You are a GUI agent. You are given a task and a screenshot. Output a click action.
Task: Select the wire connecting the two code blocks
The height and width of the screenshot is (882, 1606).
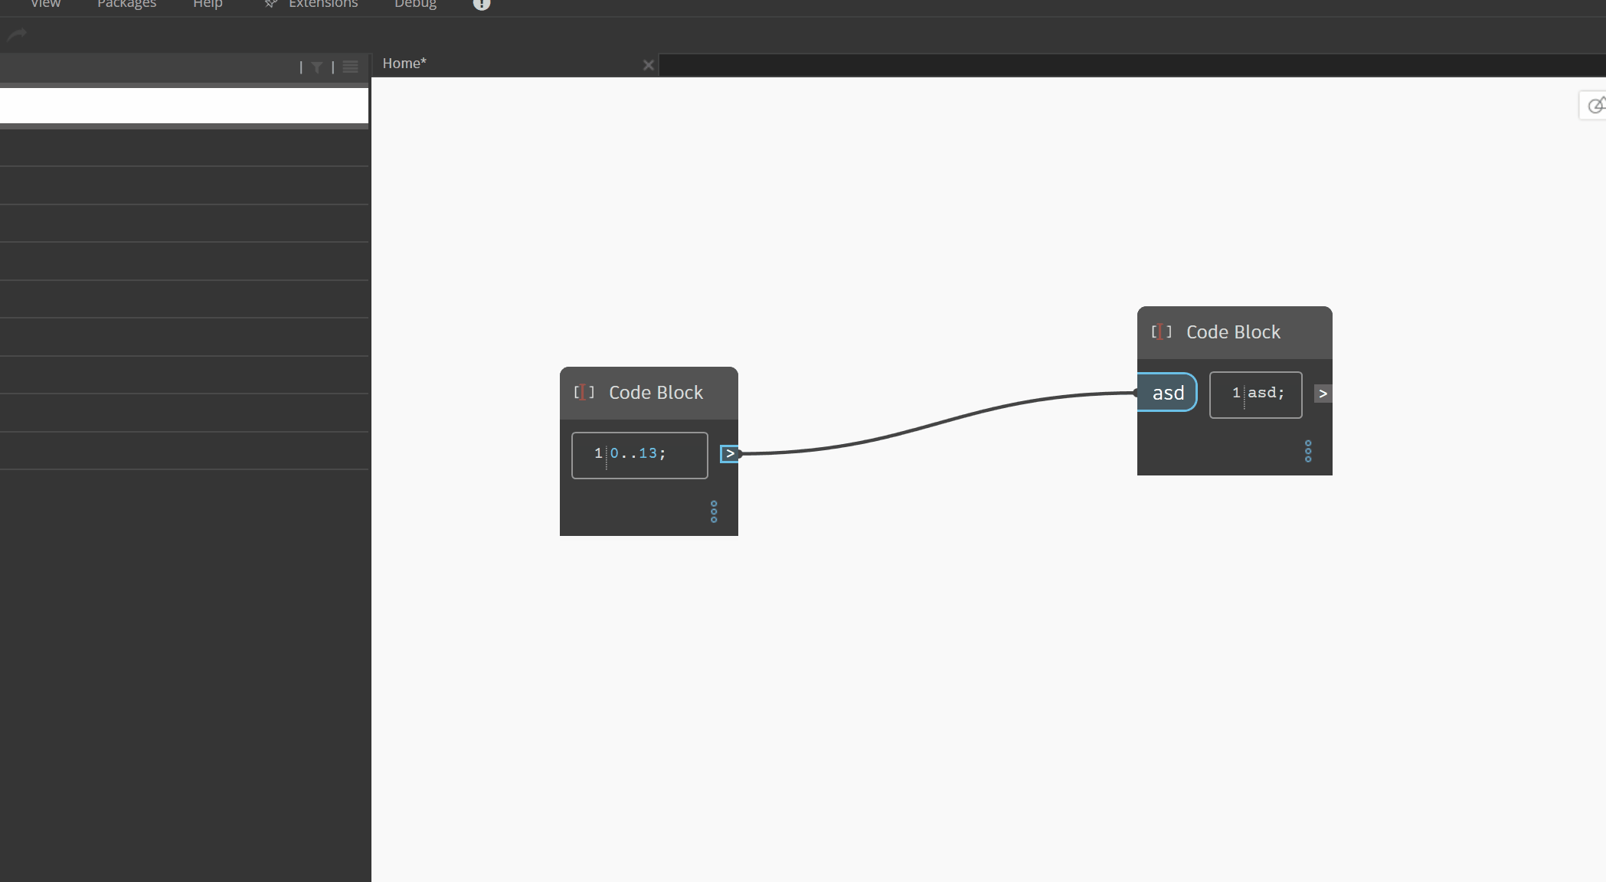click(x=938, y=423)
